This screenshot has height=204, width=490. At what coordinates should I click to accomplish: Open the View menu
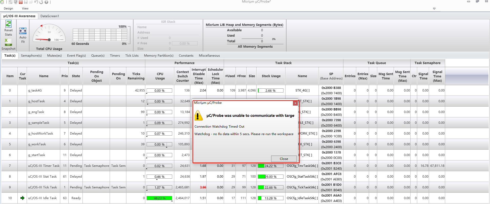(25, 8)
